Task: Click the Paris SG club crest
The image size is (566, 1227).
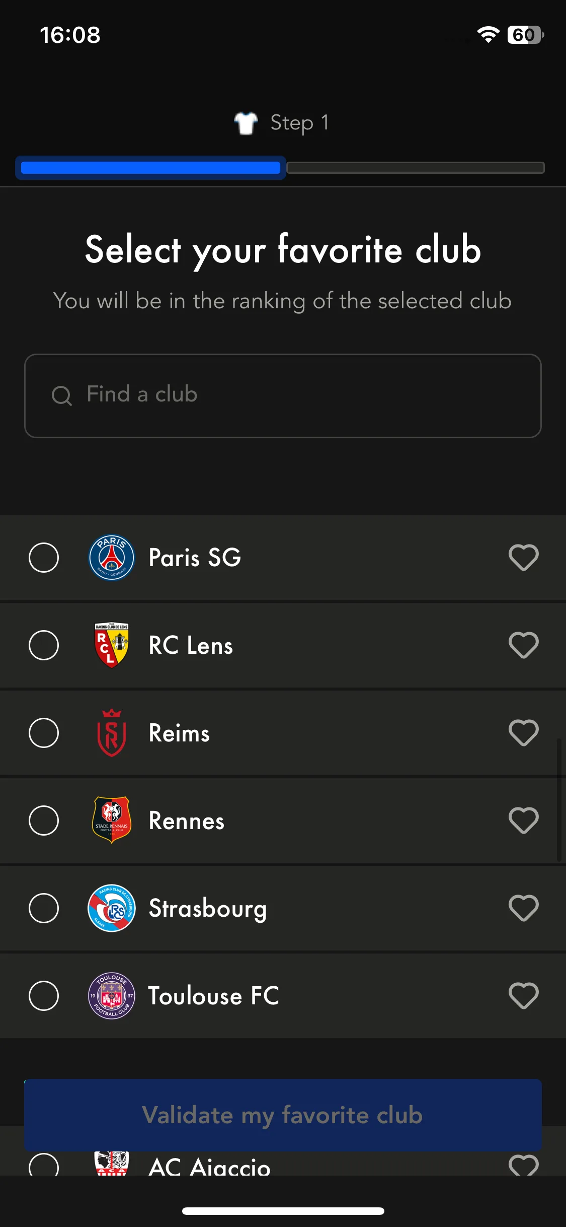Action: (112, 558)
